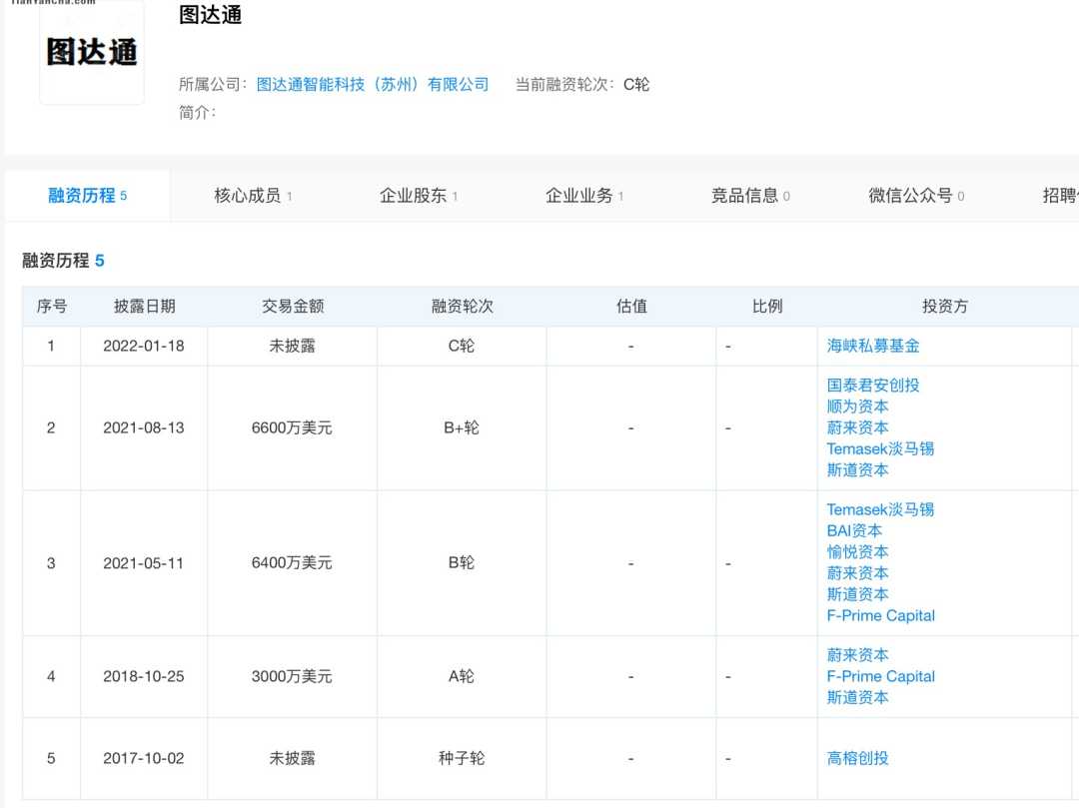Open Temasek淡马锡 in the B轮 row
1079x808 pixels.
[x=880, y=509]
